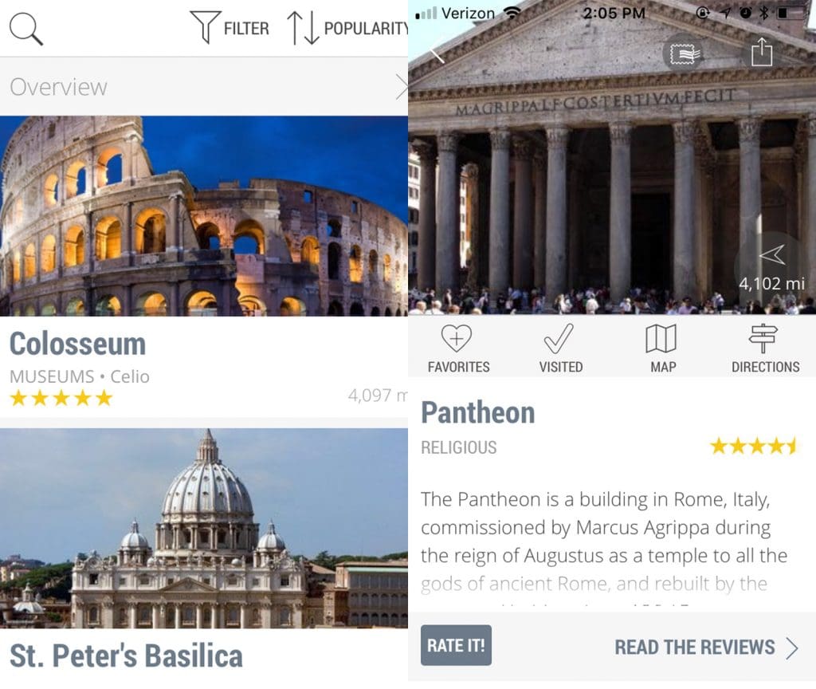The width and height of the screenshot is (816, 689).
Task: Open the St. Peter's Basilica photo
Action: 204,528
